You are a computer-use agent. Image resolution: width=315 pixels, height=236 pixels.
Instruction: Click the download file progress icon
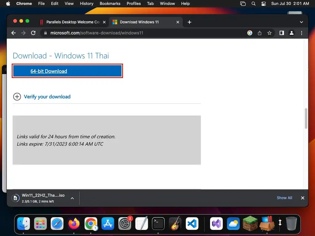tap(15, 198)
